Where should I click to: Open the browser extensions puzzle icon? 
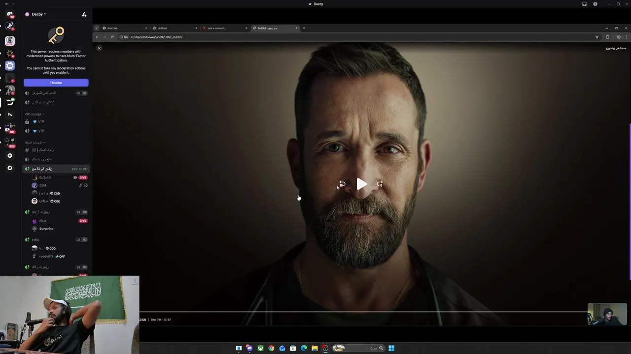click(x=607, y=37)
